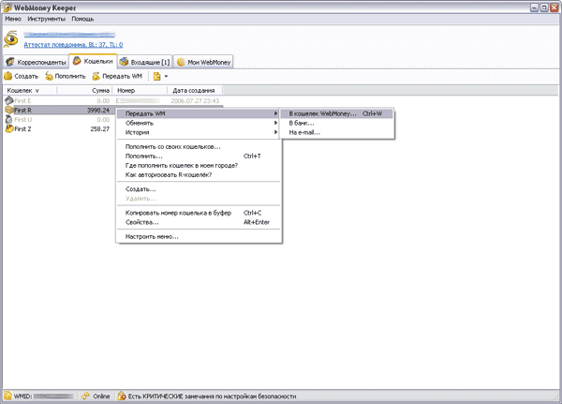Click the Пополнить toolbar button label

point(70,76)
